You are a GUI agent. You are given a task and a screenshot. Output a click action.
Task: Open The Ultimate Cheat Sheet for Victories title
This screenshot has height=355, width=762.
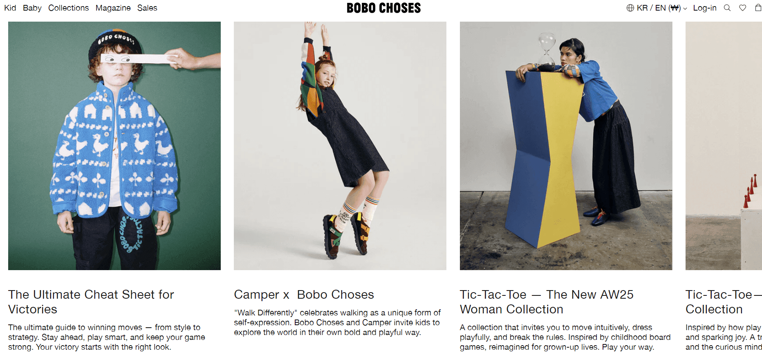[91, 302]
